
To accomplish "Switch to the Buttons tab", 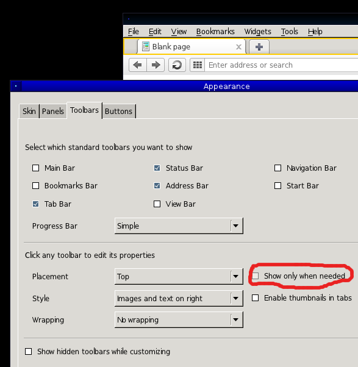I will tap(119, 111).
